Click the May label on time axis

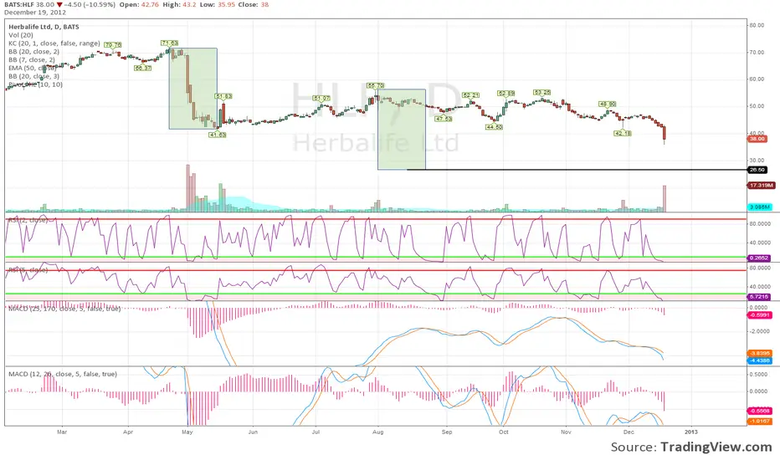(x=187, y=432)
